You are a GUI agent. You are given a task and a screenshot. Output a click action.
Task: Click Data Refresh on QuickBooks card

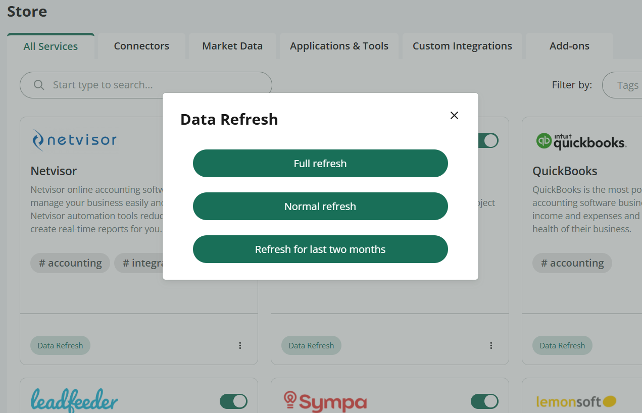[562, 346]
